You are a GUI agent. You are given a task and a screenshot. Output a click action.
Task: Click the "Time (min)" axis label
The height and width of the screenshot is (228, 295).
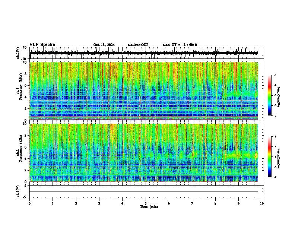(x=149, y=207)
